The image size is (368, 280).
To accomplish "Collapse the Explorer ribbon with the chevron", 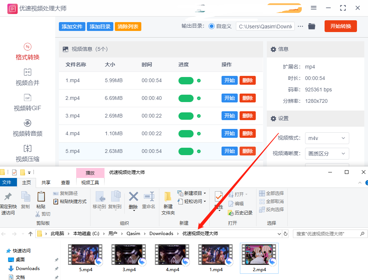I will 360,183.
